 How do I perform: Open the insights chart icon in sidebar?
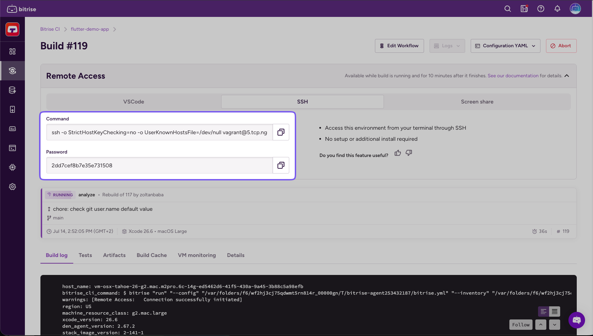pyautogui.click(x=12, y=129)
